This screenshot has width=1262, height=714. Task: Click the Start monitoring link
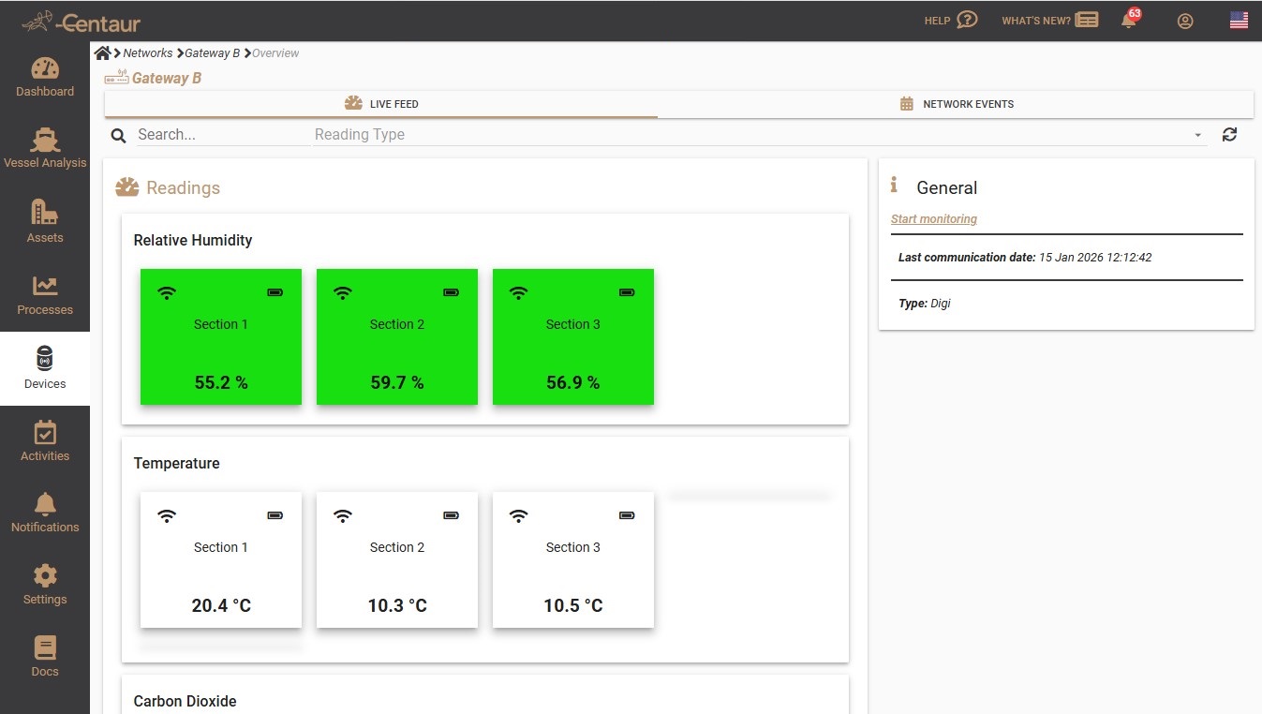click(x=933, y=219)
